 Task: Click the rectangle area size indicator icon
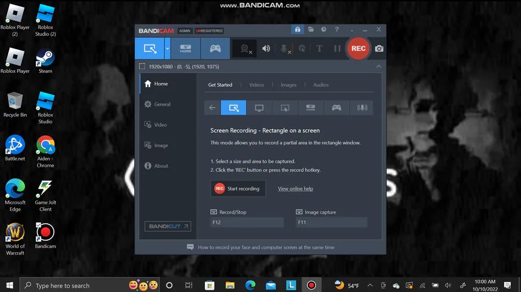click(142, 66)
